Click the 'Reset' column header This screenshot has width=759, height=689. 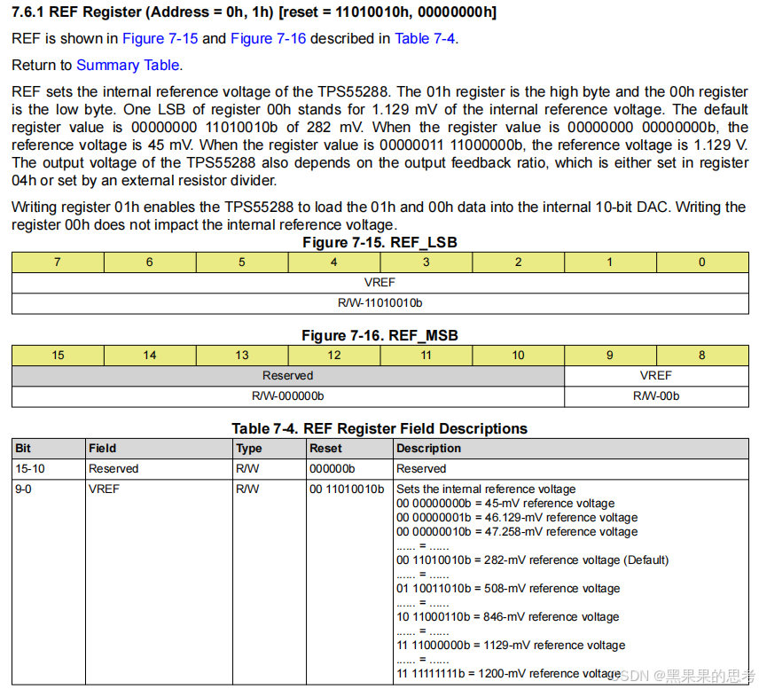[x=350, y=449]
